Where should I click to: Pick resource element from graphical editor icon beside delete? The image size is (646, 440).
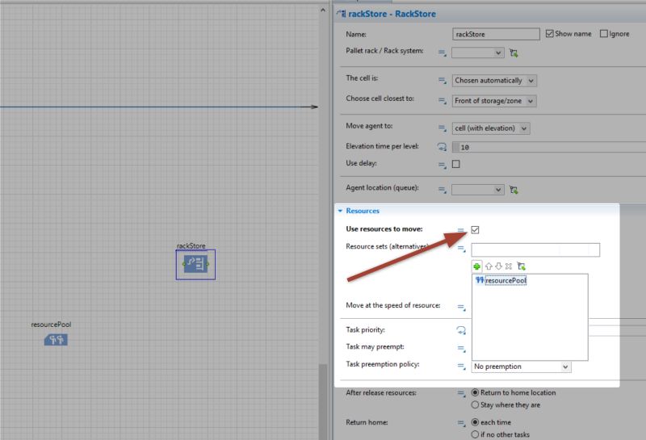coord(521,266)
